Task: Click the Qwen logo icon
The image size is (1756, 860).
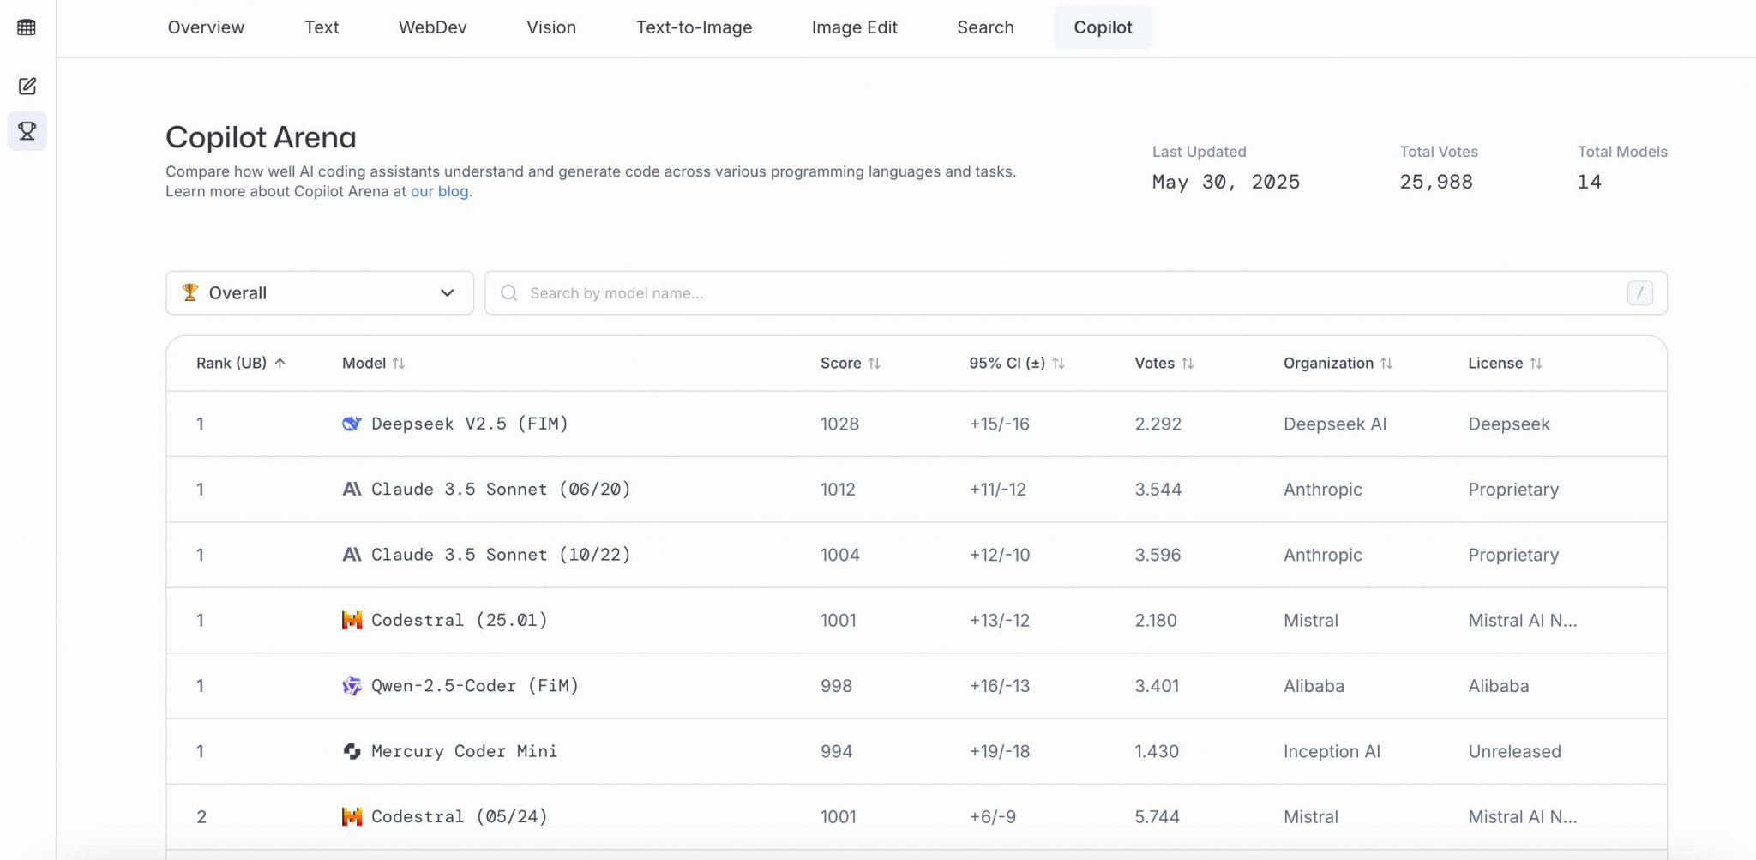Action: pos(352,686)
